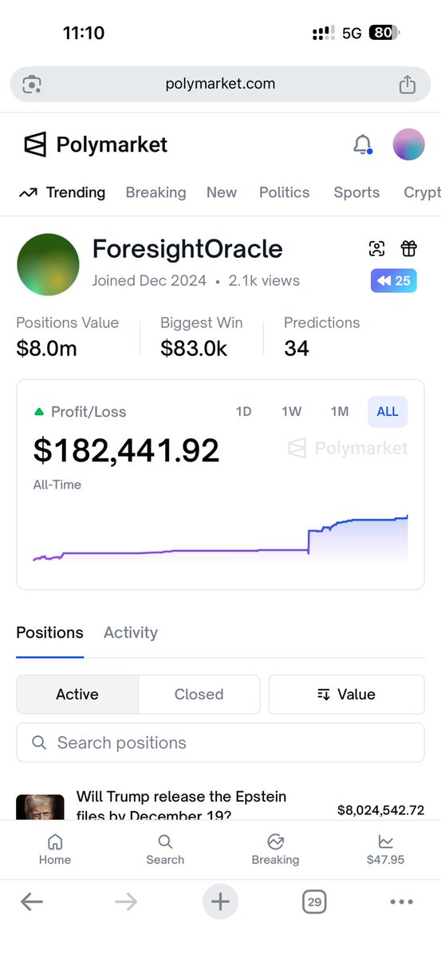Select 1D profit/loss range
Viewport: 441px width, 958px height.
tap(243, 412)
